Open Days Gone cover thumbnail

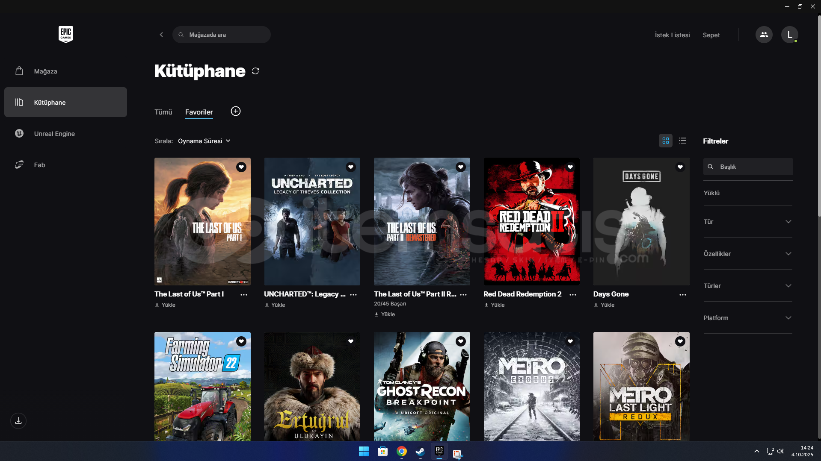pos(641,221)
